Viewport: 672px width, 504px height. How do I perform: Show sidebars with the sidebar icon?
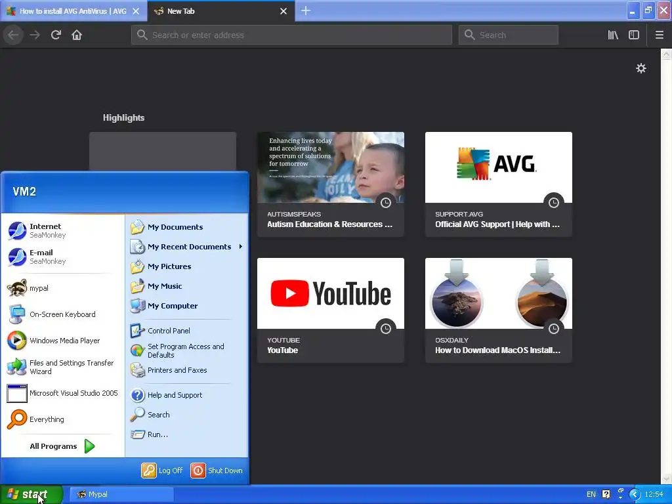coord(634,35)
